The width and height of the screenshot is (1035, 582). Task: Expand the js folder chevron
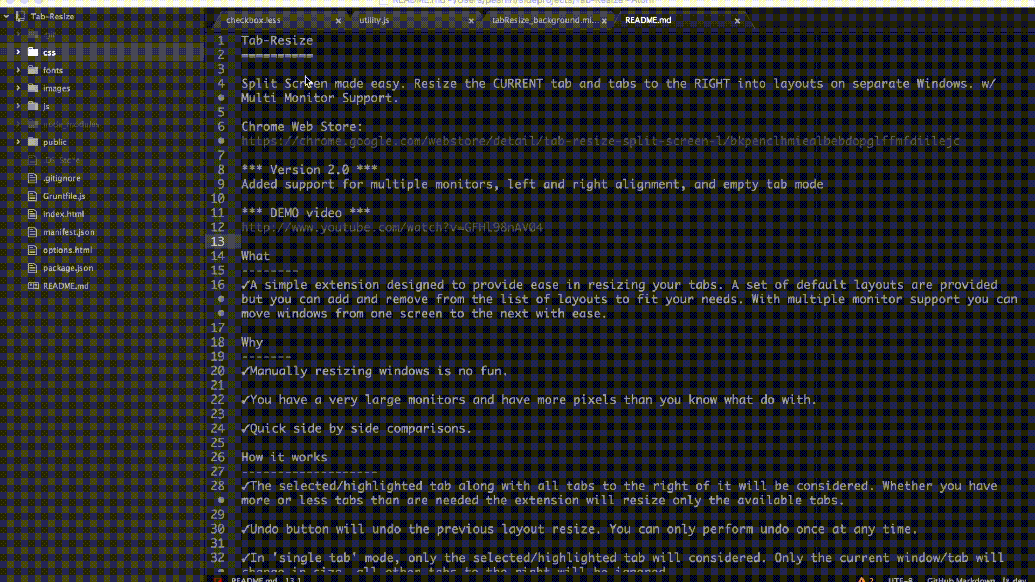point(18,106)
